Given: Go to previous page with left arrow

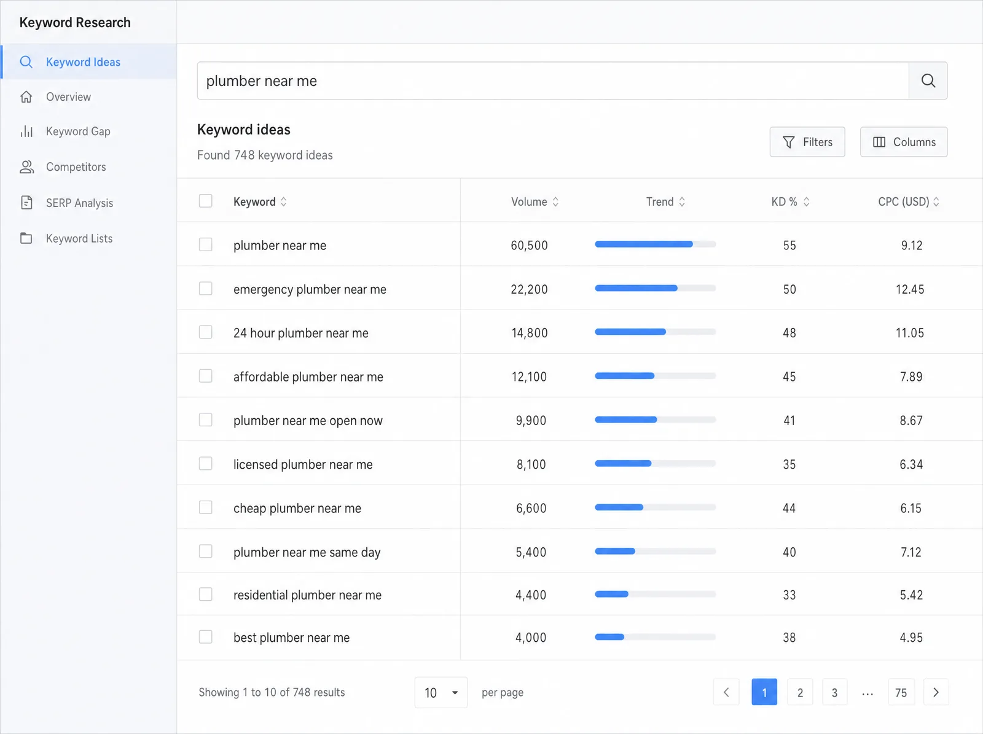Looking at the screenshot, I should tap(726, 692).
